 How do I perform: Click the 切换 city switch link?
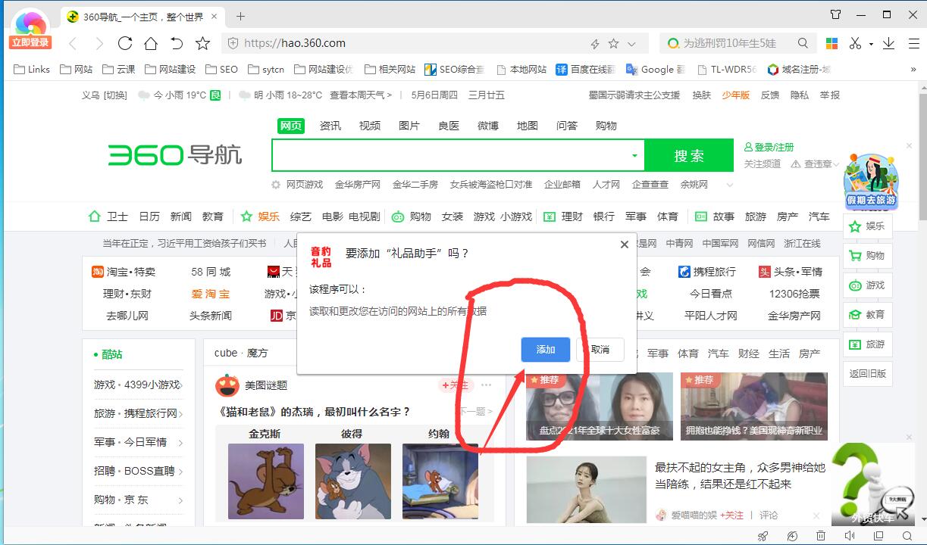pos(115,95)
